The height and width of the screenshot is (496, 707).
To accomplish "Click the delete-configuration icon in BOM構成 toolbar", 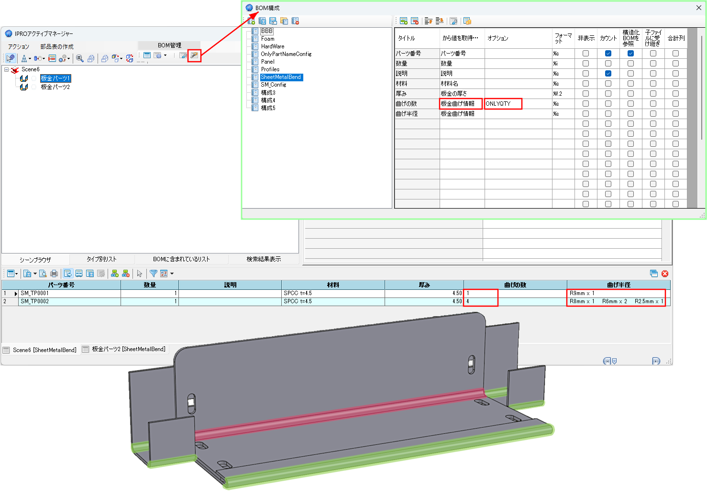I will 295,21.
